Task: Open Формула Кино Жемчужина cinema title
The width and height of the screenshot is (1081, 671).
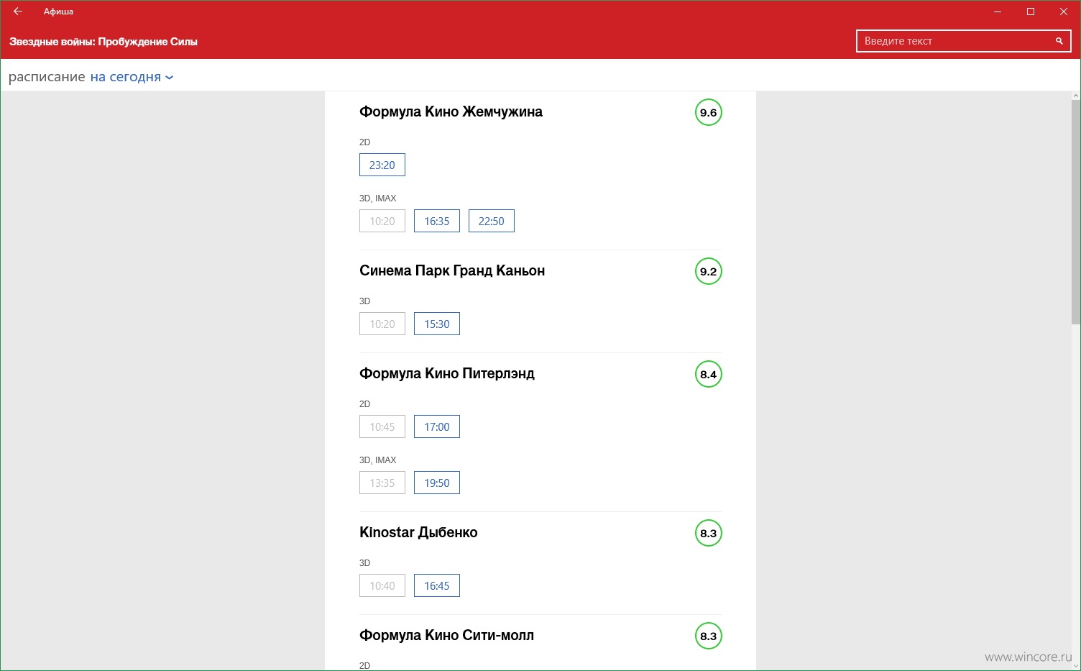Action: (451, 112)
